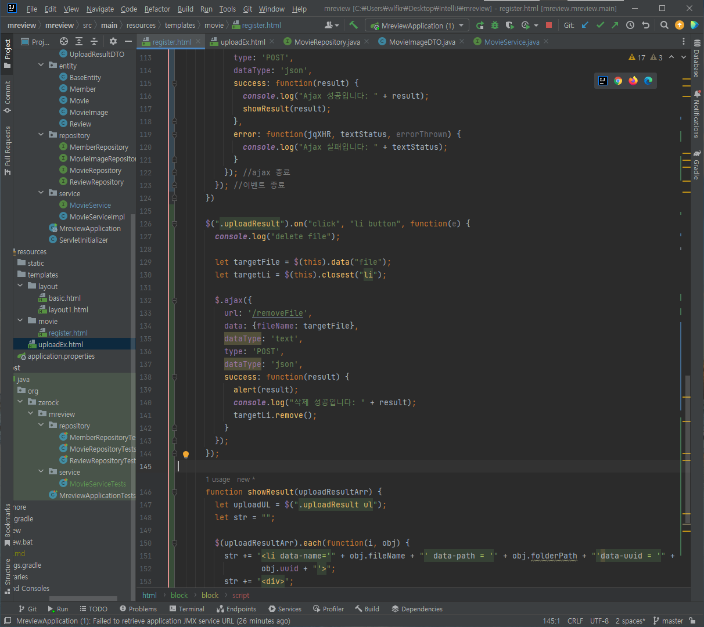Image resolution: width=704 pixels, height=627 pixels.
Task: Click the Code With Me user icon
Action: click(331, 25)
